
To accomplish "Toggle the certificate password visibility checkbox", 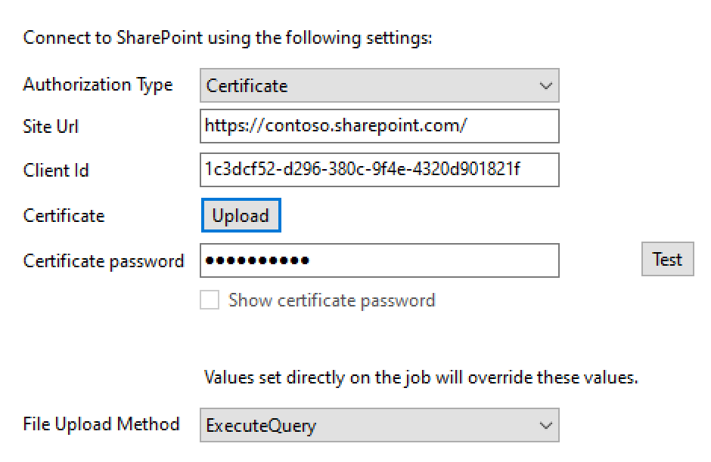I will [x=210, y=300].
